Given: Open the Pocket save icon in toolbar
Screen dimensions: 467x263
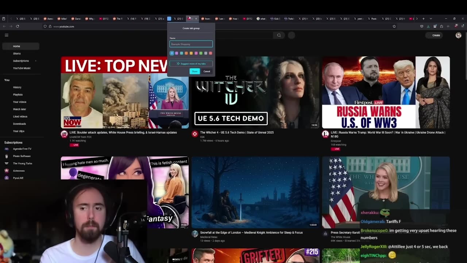Looking at the screenshot, I should point(422,26).
